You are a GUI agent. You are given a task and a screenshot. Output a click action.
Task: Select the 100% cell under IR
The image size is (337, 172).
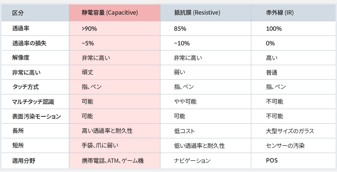point(293,29)
